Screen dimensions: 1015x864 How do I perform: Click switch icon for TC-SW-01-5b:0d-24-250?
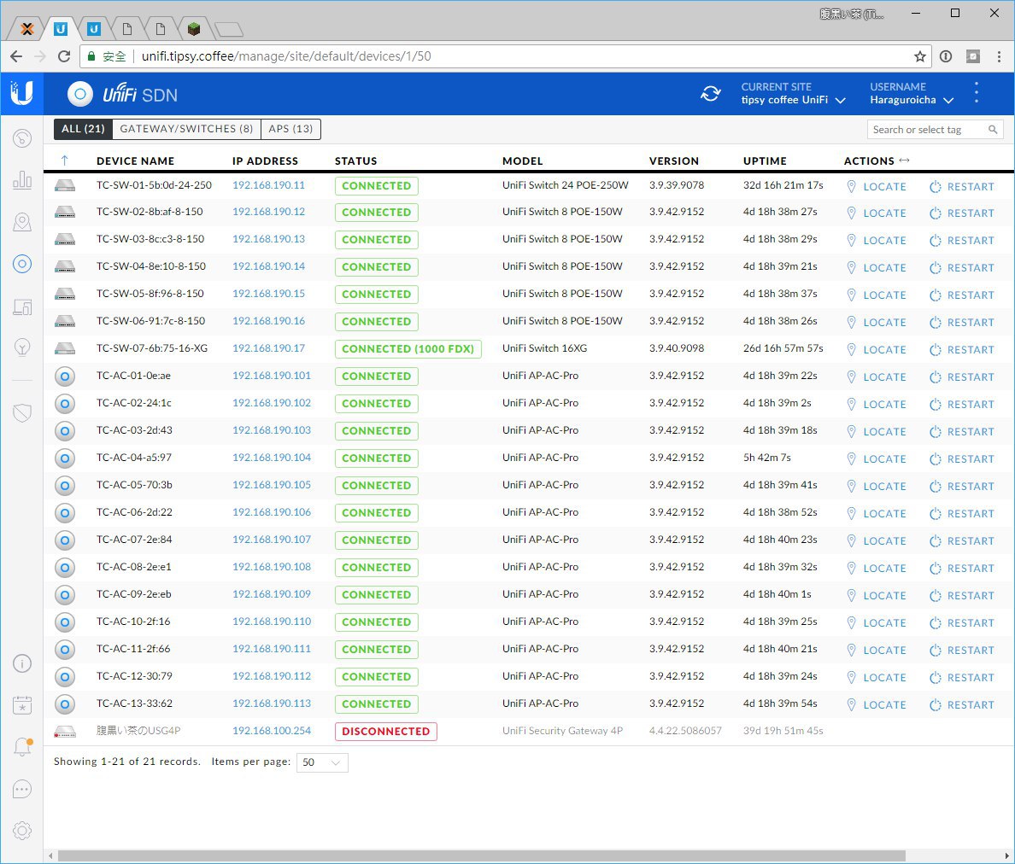coord(65,185)
